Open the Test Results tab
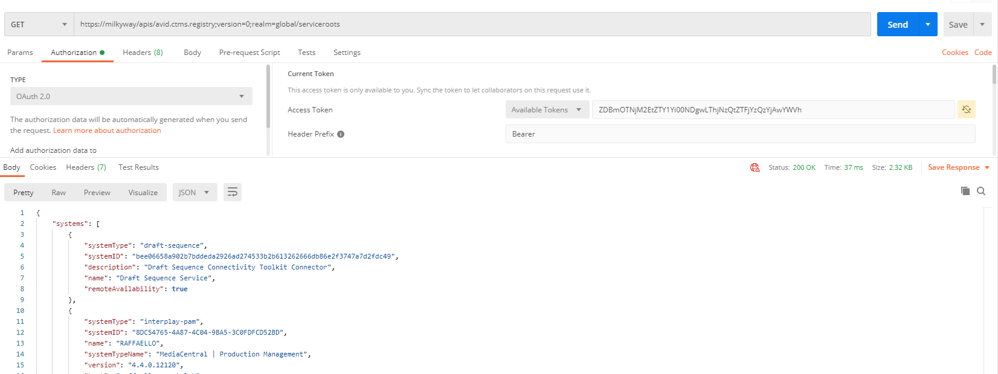The height and width of the screenshot is (374, 998). pos(138,167)
